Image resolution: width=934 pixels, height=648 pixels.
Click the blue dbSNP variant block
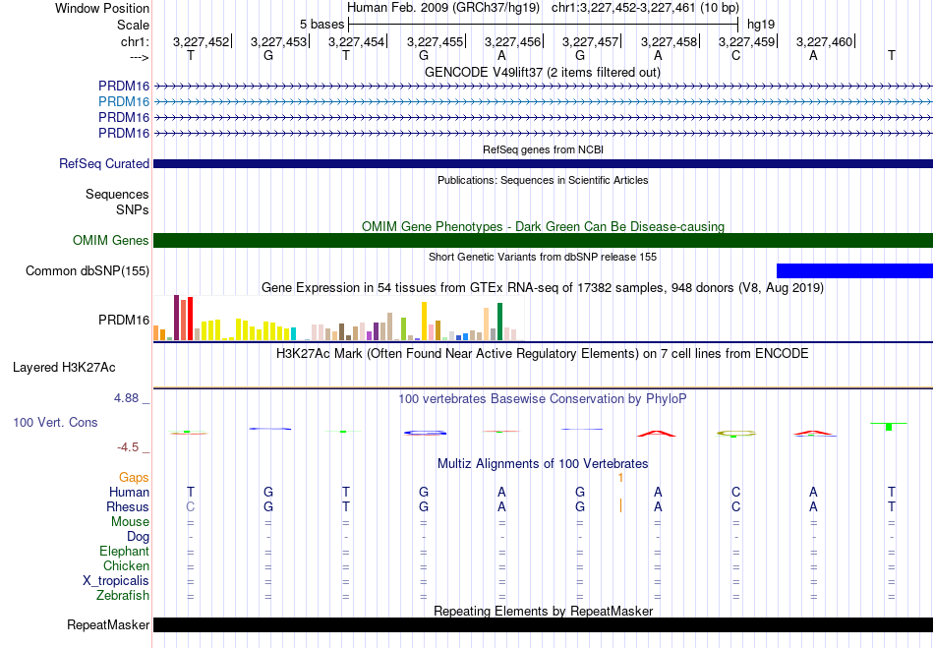pos(854,271)
